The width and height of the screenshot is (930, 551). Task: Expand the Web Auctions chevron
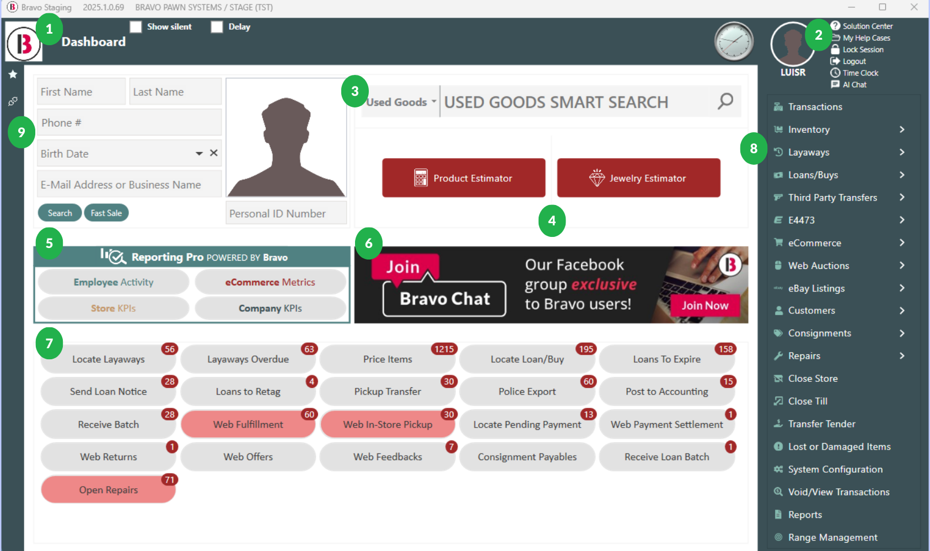902,266
